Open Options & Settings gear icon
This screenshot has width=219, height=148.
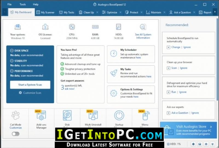click(114, 93)
